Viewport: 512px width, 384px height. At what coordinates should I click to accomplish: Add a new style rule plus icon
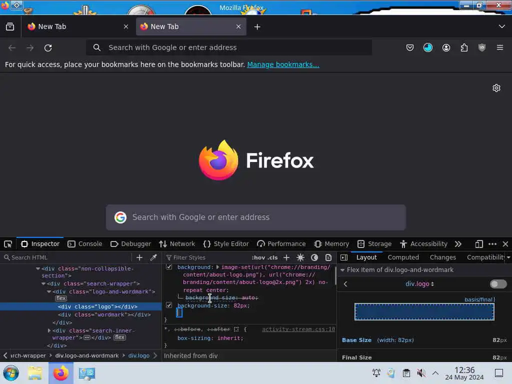286,257
